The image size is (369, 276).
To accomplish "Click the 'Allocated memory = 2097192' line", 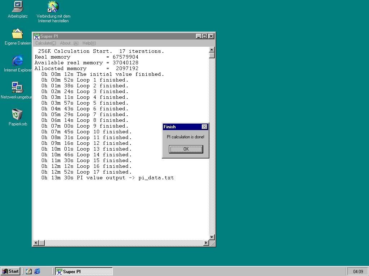I will (86, 69).
